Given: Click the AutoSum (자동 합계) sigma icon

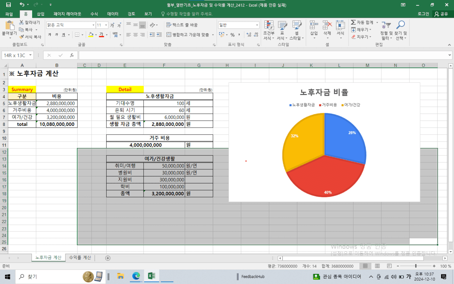Looking at the screenshot, I should 353,22.
